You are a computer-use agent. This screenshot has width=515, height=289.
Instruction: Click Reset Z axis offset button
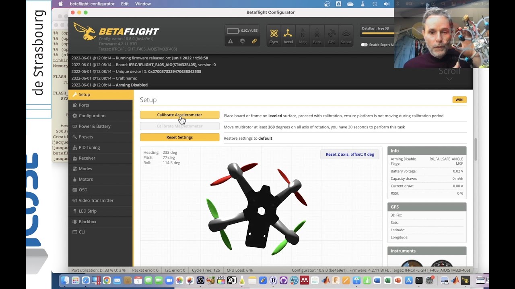[350, 155]
